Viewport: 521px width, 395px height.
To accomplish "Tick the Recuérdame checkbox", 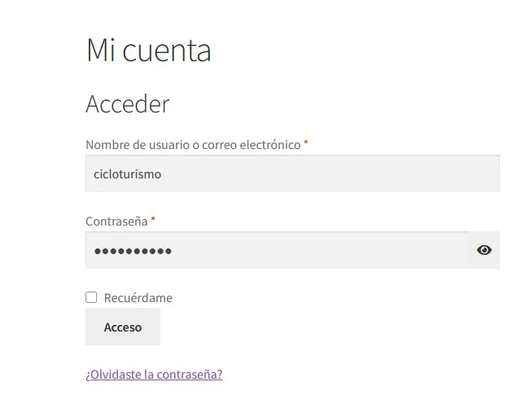I will (x=91, y=297).
